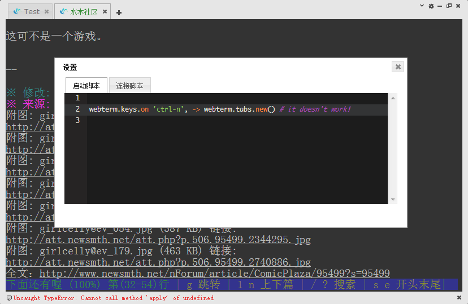Select the 启动脚本 tab
Image resolution: width=468 pixels, height=304 pixels.
pos(86,86)
